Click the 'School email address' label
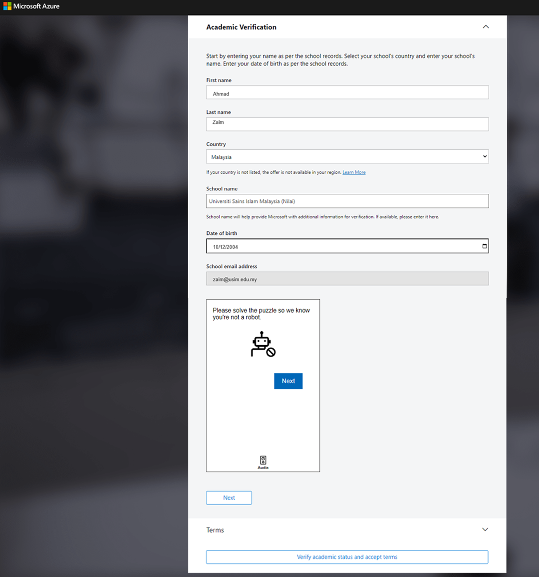Screen dimensions: 539x577 [232, 266]
